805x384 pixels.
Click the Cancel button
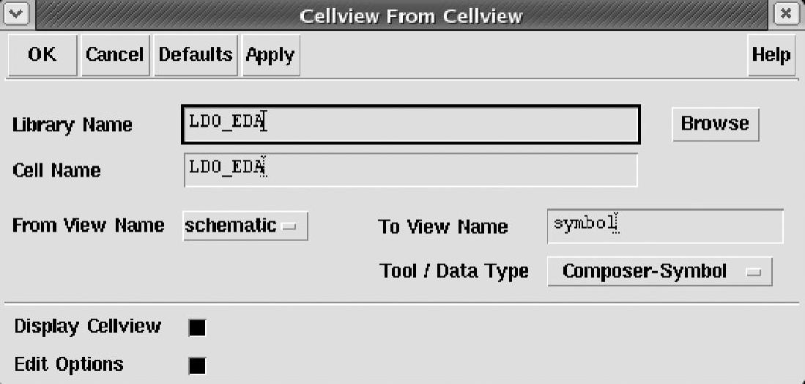click(114, 55)
